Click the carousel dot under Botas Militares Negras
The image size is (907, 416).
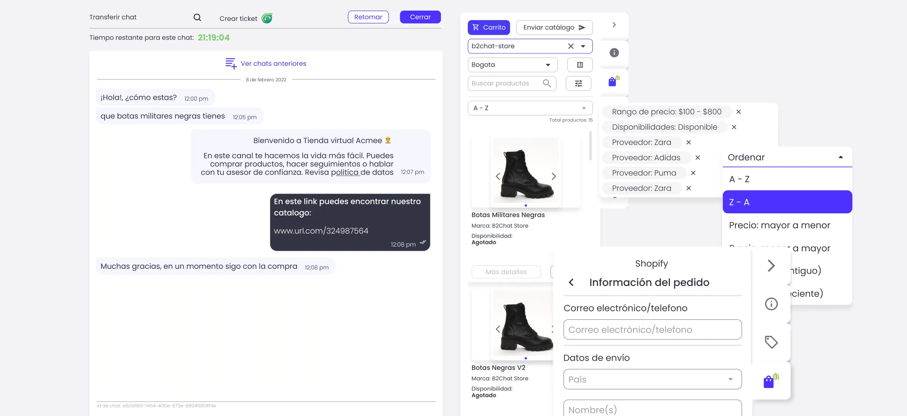(x=526, y=206)
